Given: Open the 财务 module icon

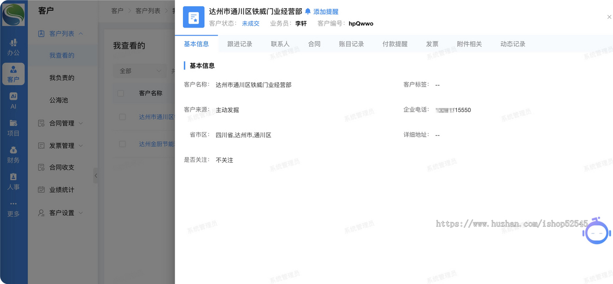Looking at the screenshot, I should pyautogui.click(x=13, y=154).
